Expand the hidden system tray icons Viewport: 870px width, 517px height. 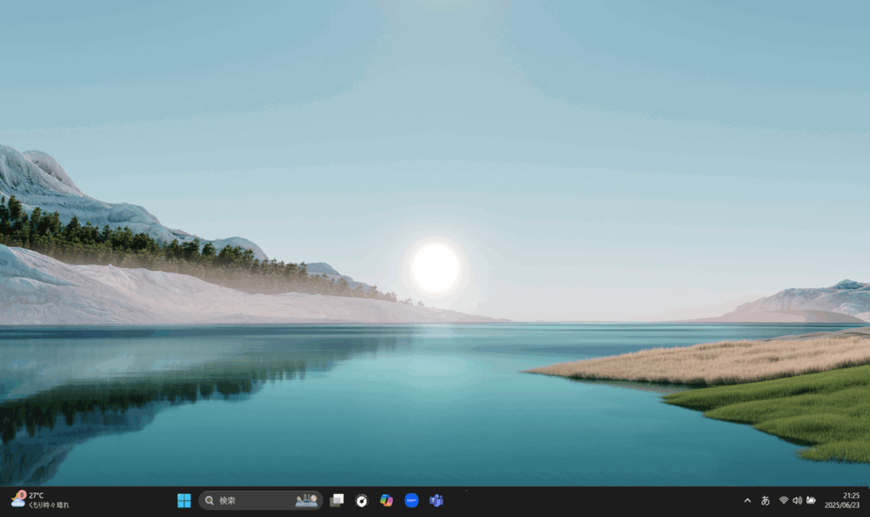coord(748,500)
